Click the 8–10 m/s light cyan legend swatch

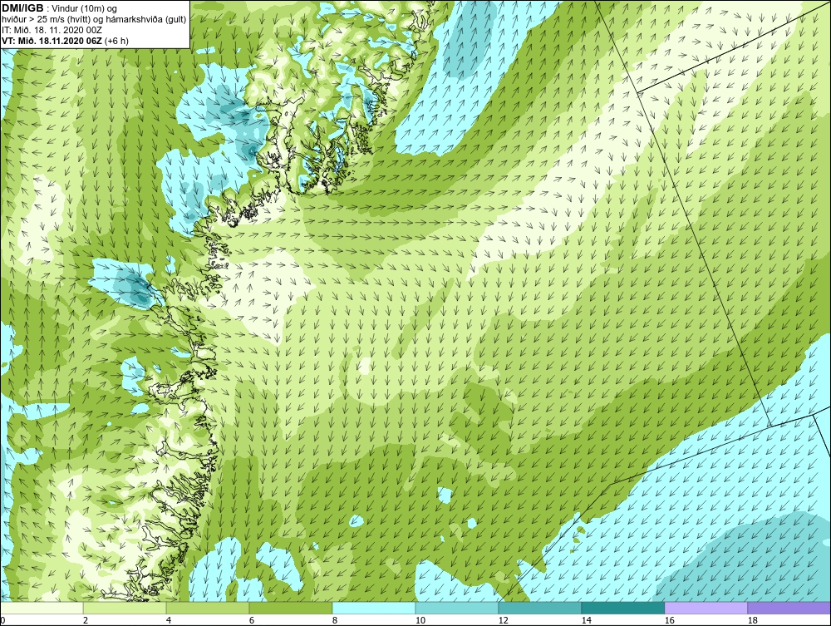coord(374,608)
